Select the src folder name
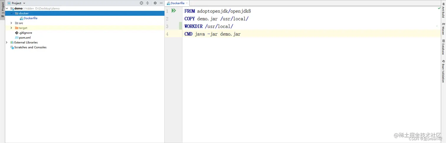This screenshot has height=143, width=446. click(x=21, y=23)
